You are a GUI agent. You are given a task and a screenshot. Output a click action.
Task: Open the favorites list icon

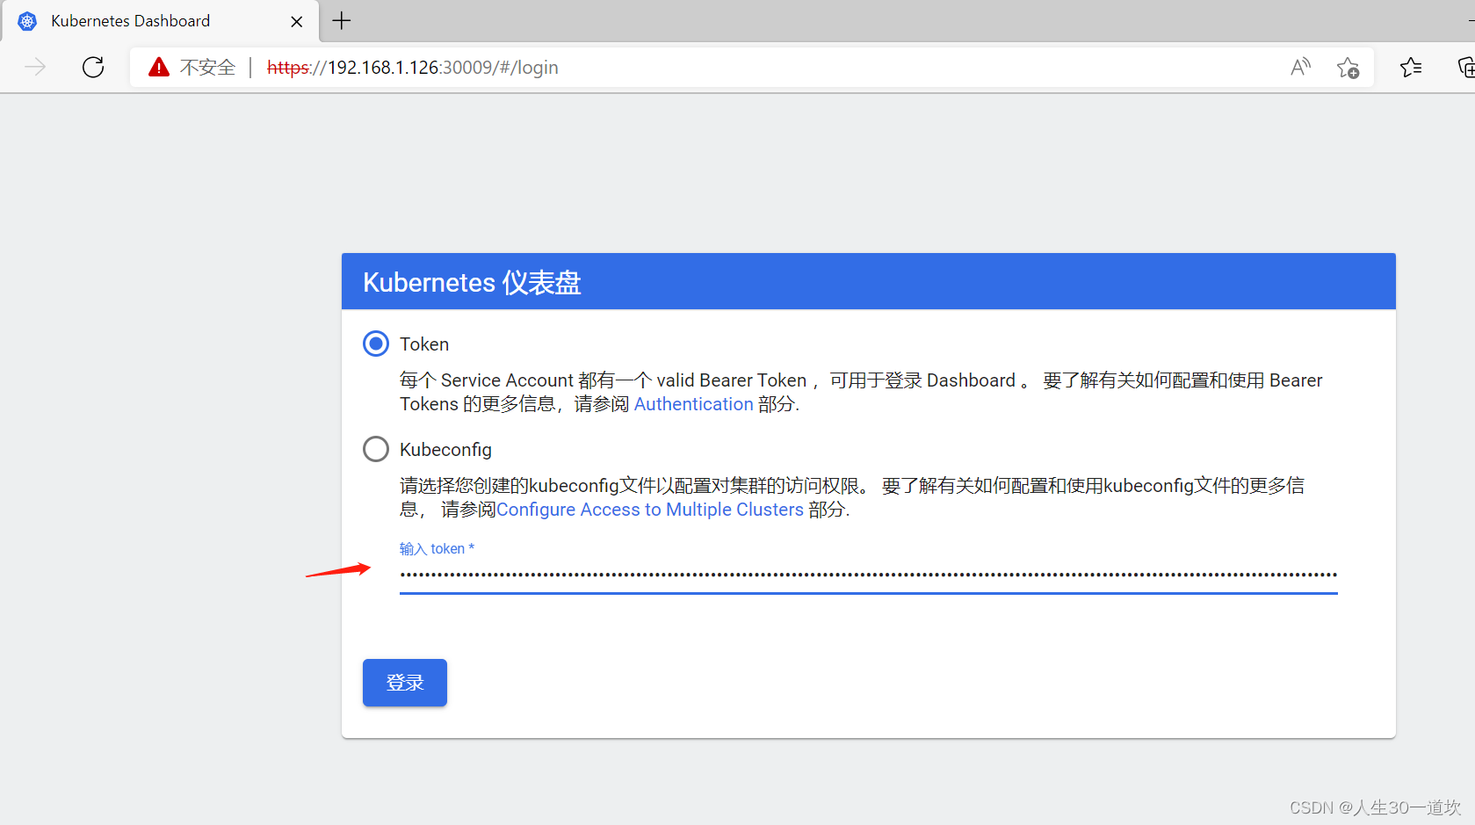[x=1411, y=68]
